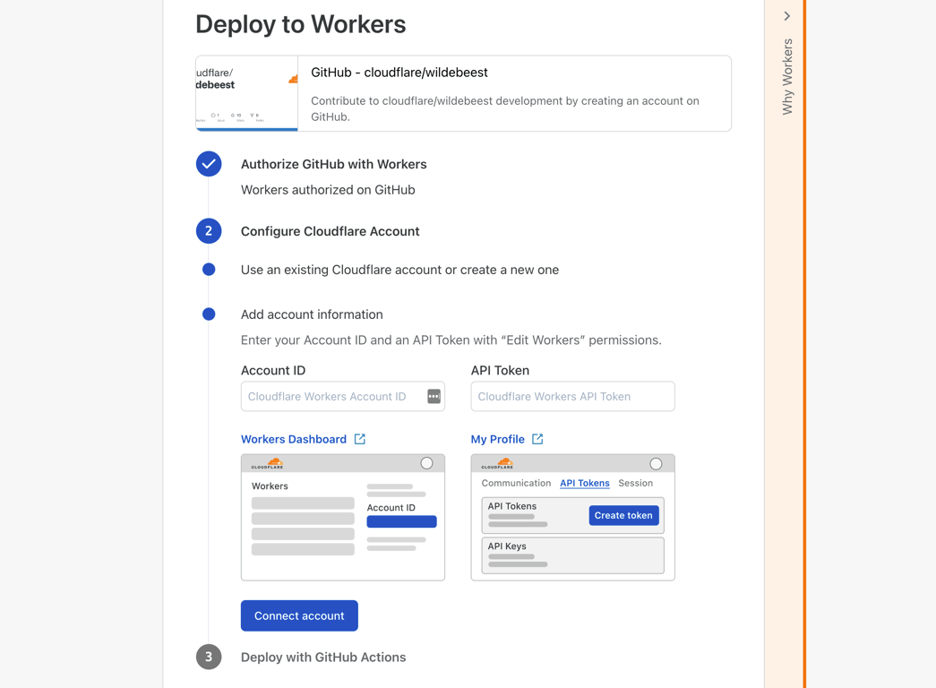Viewport: 936px width, 688px height.
Task: Click the API Keys box in illustration
Action: (572, 555)
